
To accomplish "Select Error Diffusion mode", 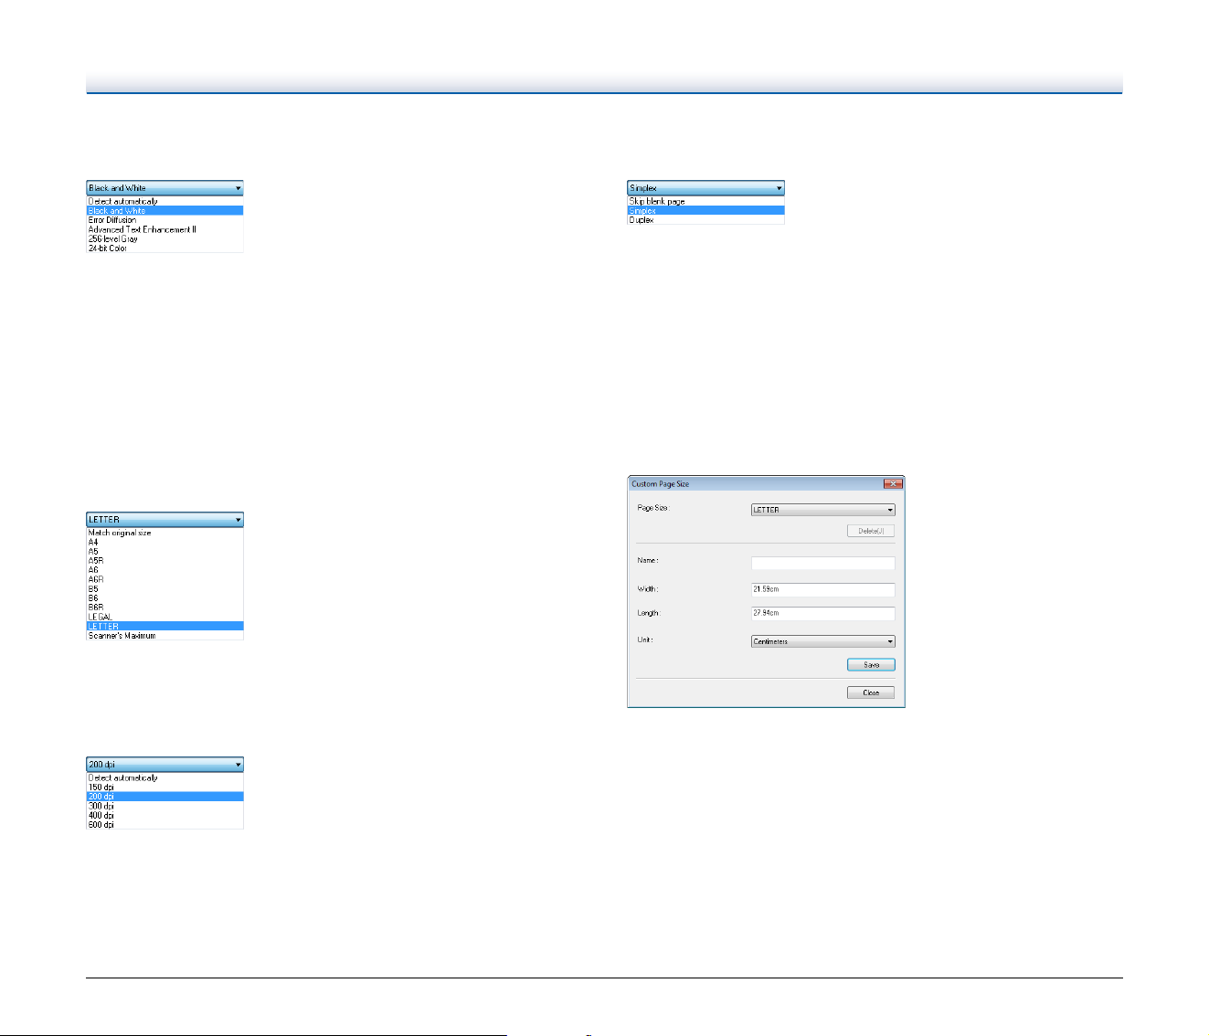I will click(164, 220).
